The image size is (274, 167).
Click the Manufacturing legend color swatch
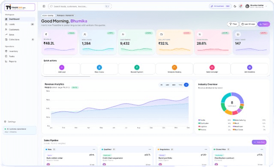click(234, 120)
